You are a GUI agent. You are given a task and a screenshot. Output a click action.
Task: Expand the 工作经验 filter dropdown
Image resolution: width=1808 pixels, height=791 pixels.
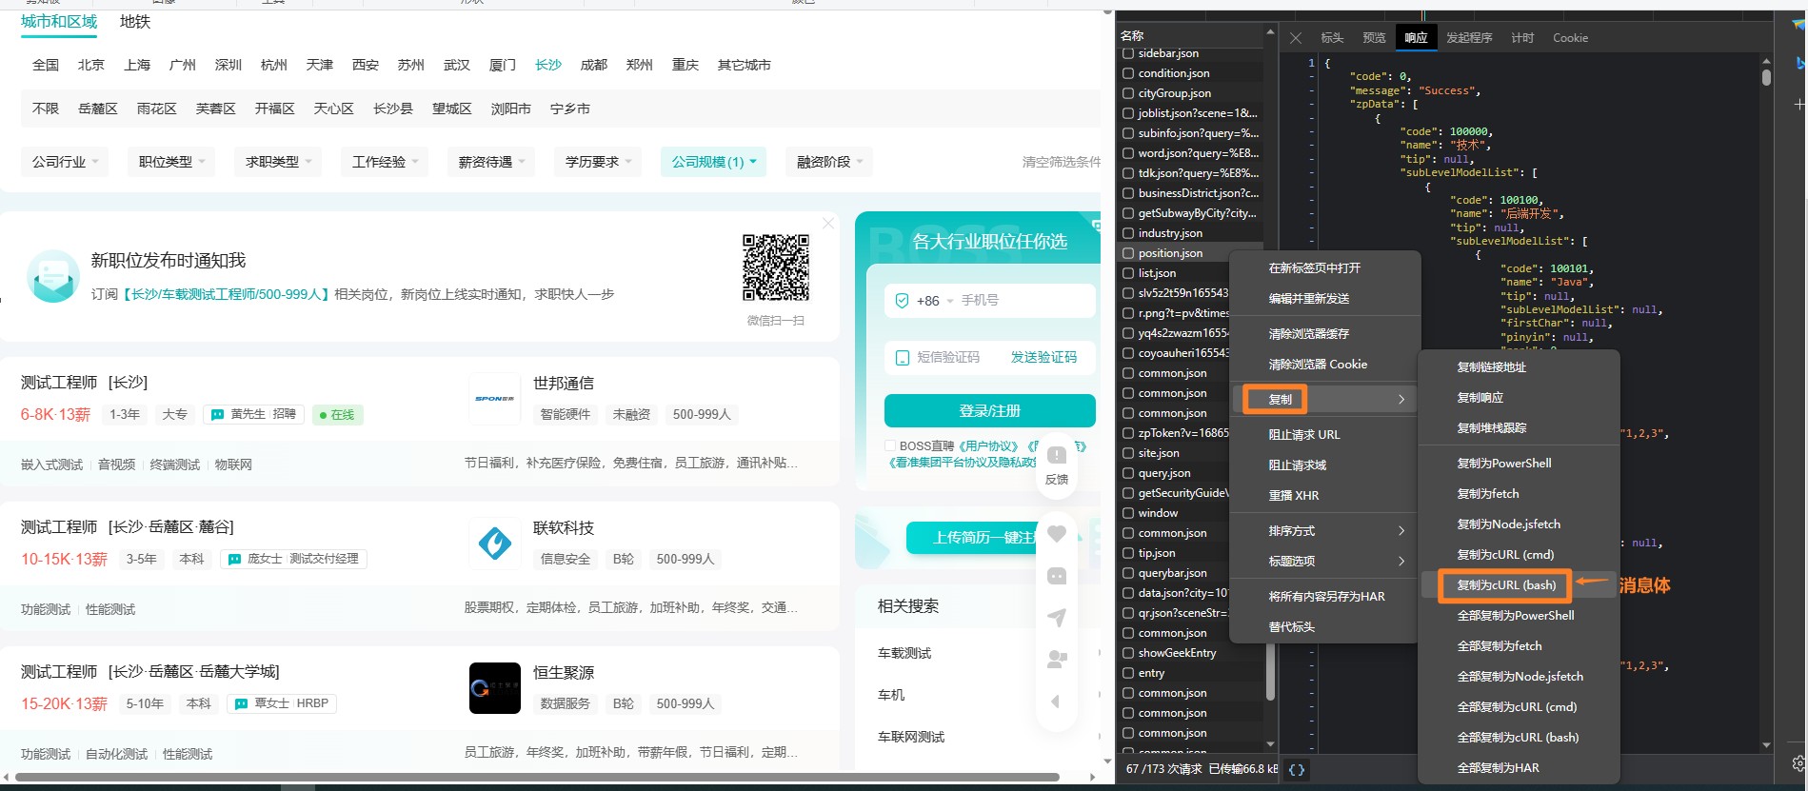(385, 162)
